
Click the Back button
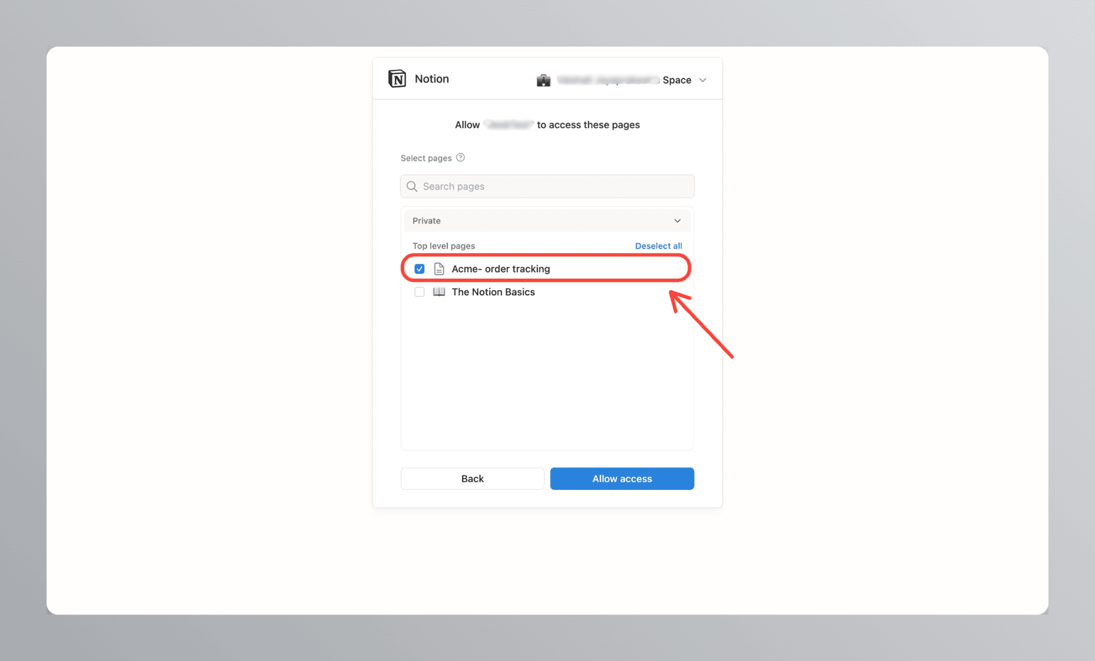pyautogui.click(x=473, y=479)
